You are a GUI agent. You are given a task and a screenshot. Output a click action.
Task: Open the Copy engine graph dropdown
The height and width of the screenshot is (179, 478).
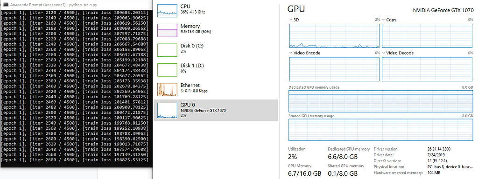point(383,20)
